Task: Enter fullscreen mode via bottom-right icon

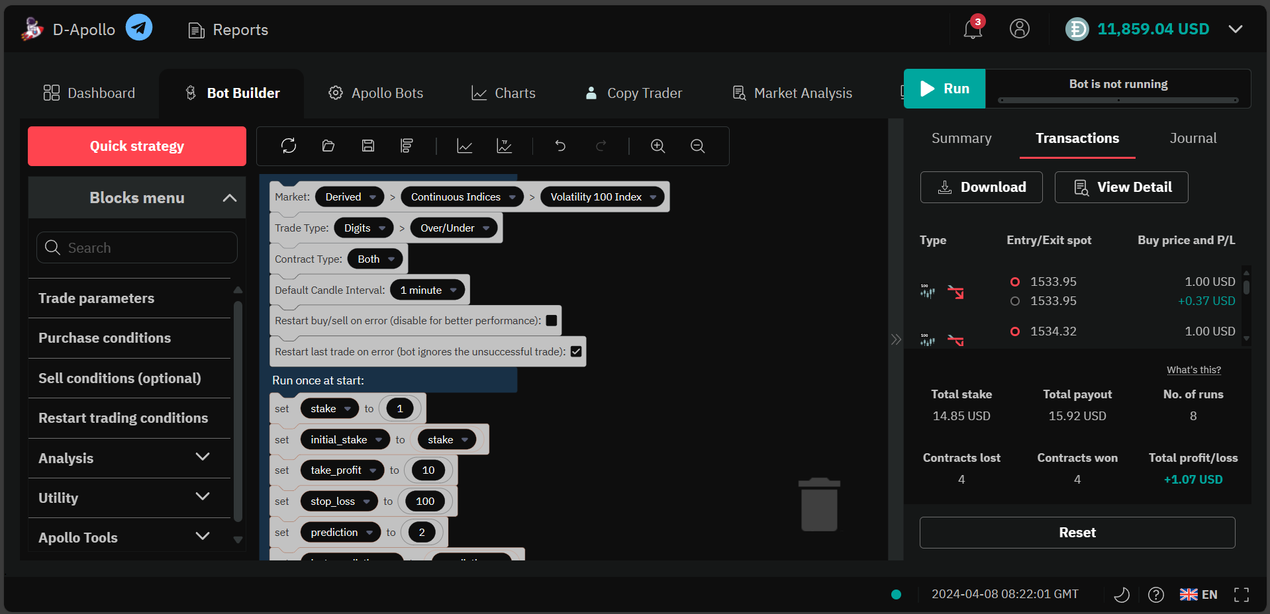Action: click(1242, 595)
